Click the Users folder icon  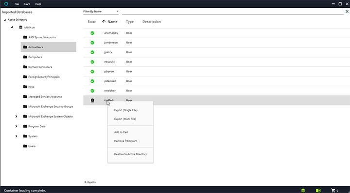[25, 146]
